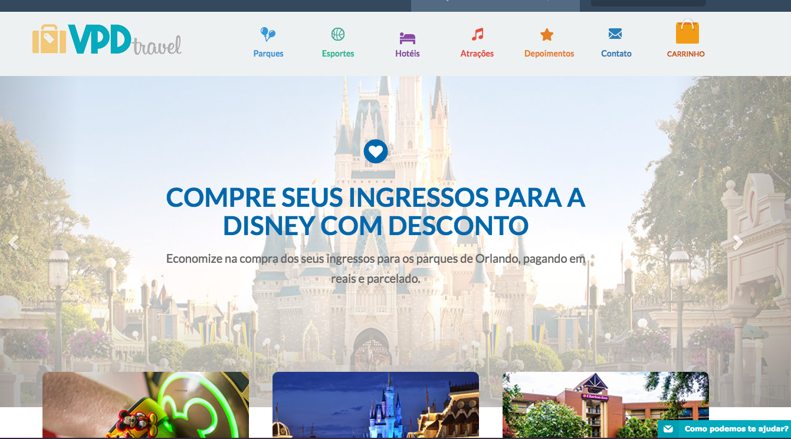The height and width of the screenshot is (439, 791).
Task: Open the night castle thumbnail card
Action: 376,405
